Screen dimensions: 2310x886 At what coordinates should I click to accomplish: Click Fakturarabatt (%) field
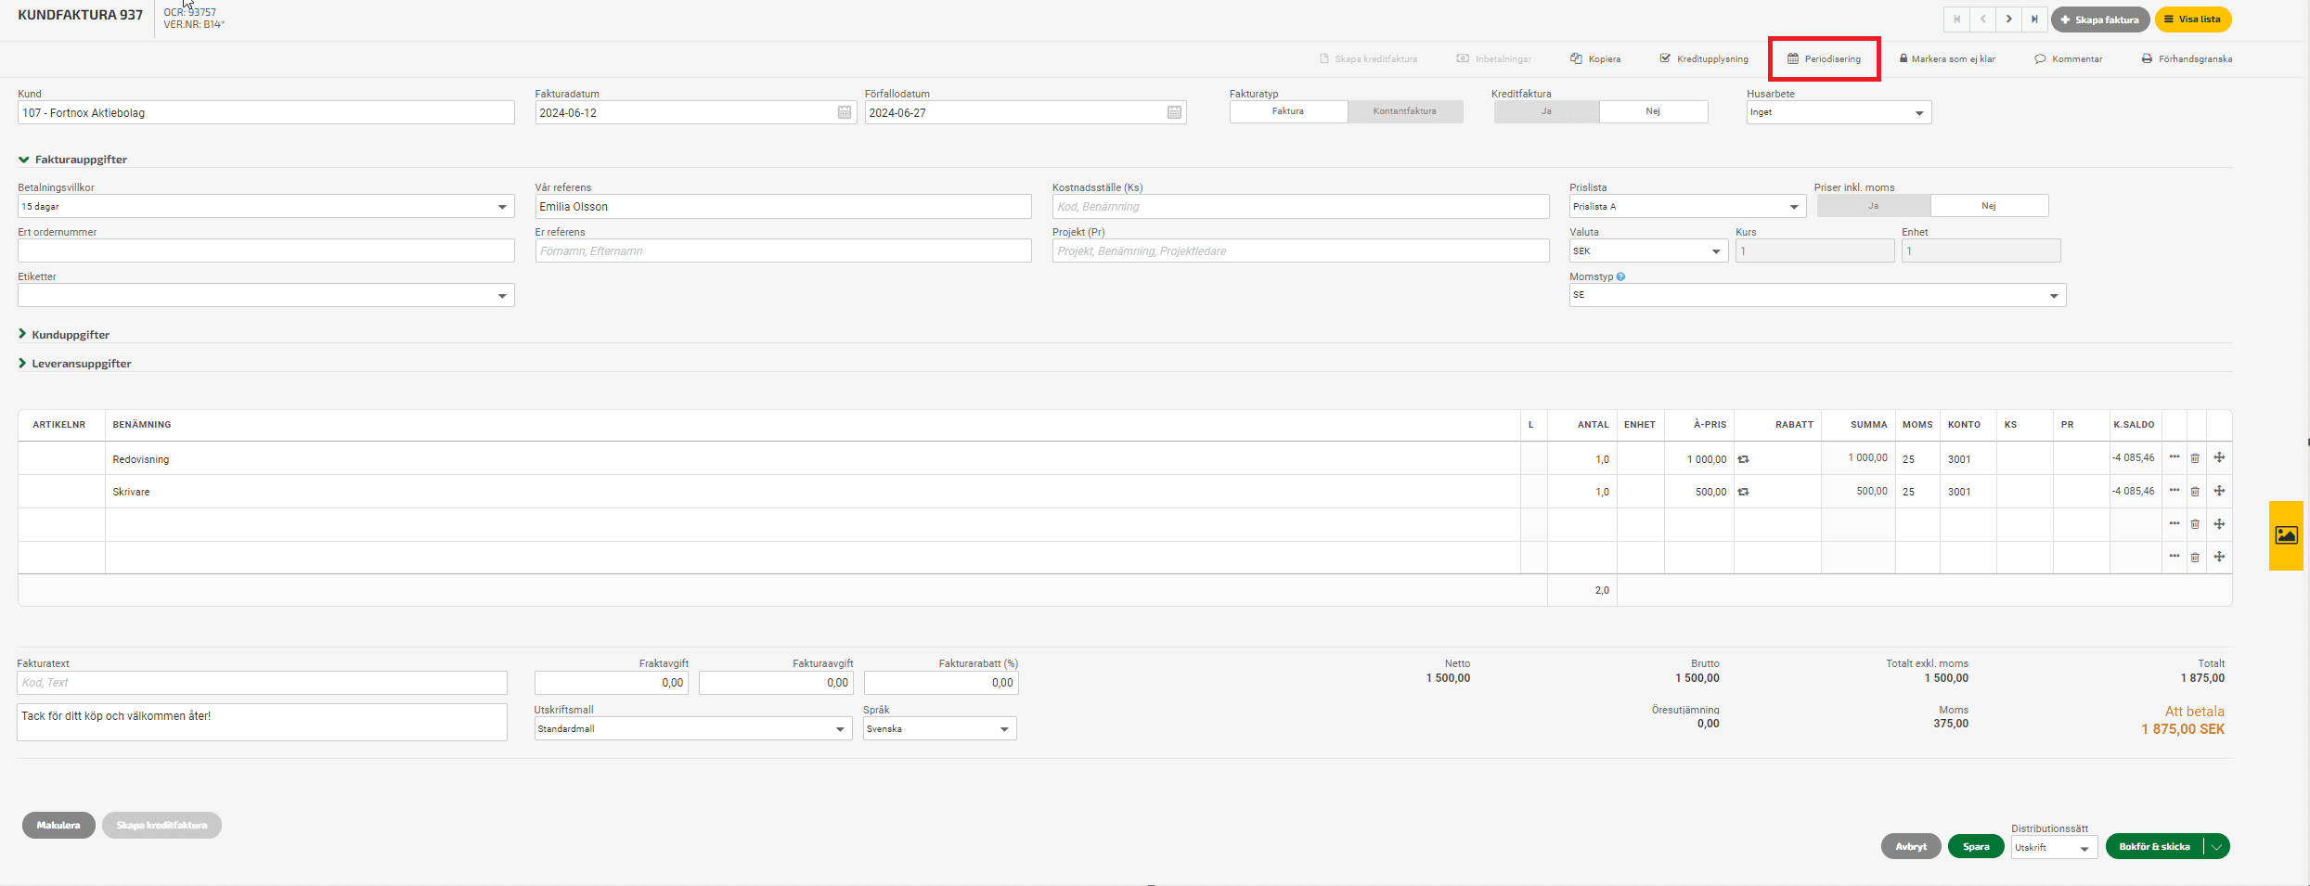(x=941, y=682)
